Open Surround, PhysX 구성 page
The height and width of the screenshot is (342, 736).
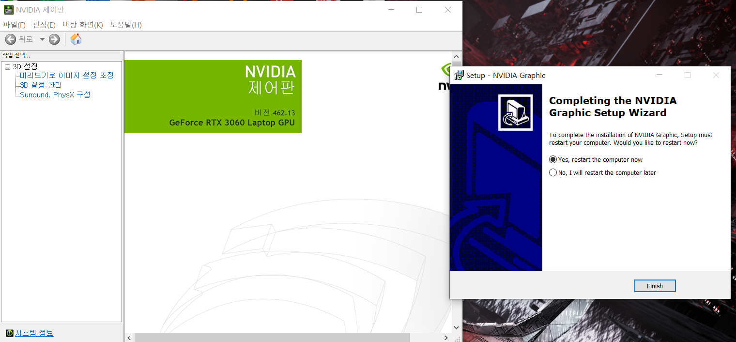tap(55, 95)
